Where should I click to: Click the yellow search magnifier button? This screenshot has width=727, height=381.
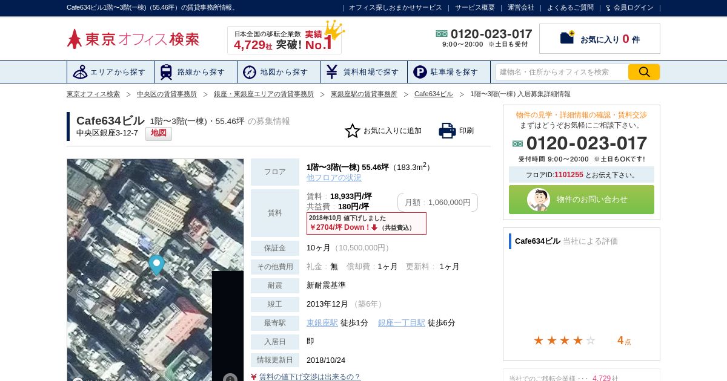(x=644, y=72)
